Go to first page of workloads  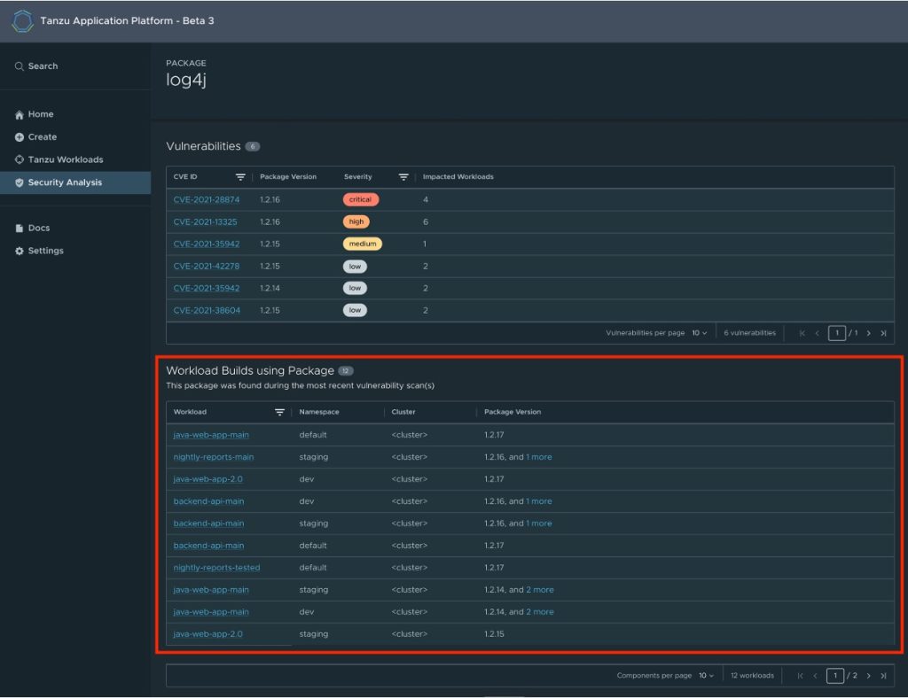802,676
